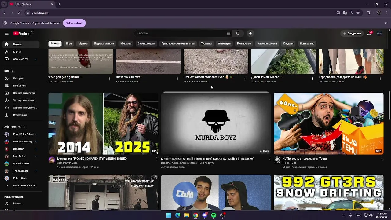This screenshot has height=220, width=391.
Task: Open Абонаменти in sidebar
Action: tap(20, 59)
